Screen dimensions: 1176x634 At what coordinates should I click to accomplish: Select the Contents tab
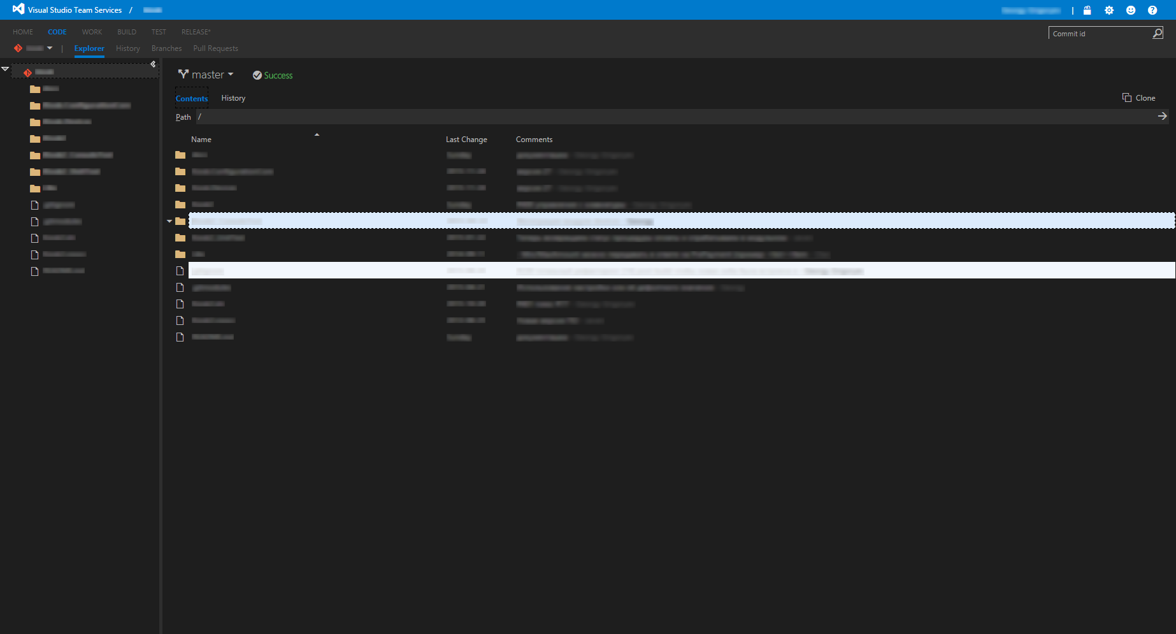192,99
